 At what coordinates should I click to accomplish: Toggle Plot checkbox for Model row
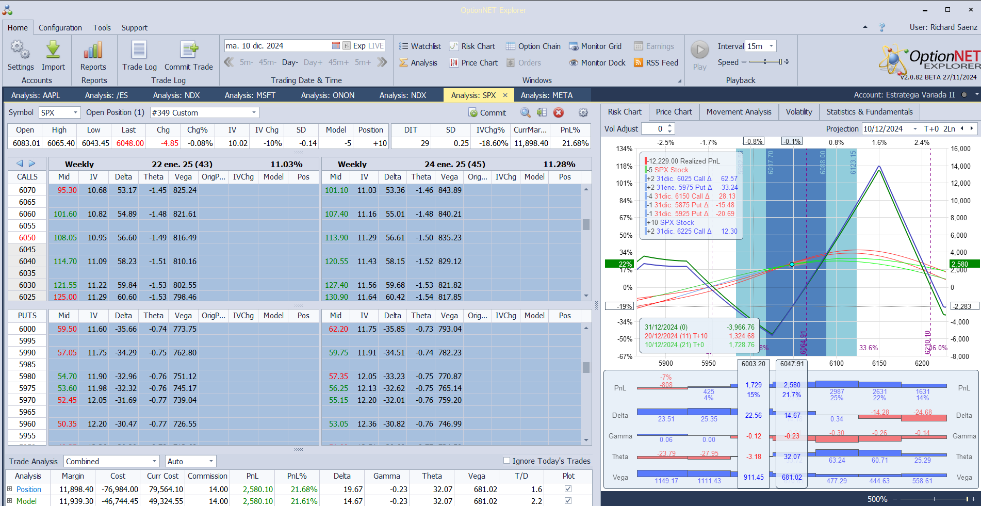(x=568, y=500)
